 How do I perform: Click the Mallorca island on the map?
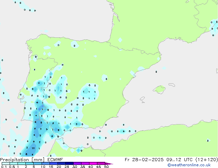coord(160,89)
